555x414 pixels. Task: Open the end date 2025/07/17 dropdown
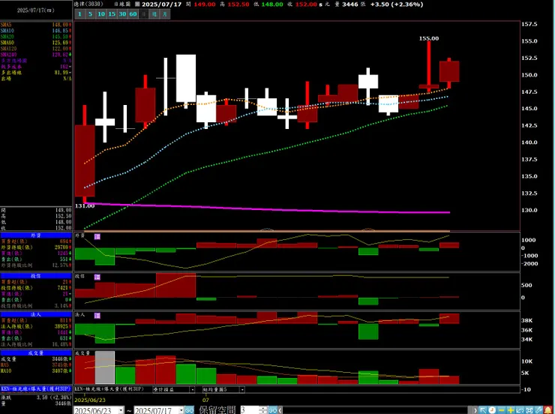pyautogui.click(x=181, y=410)
